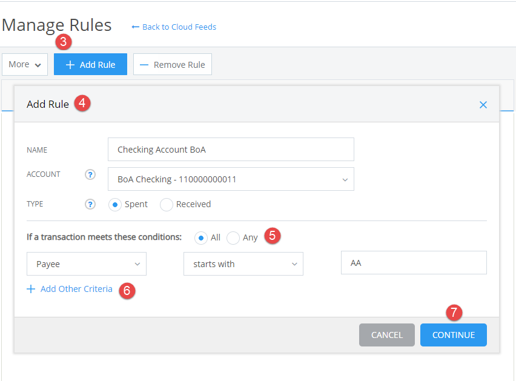516x381 pixels.
Task: Open the 'starts with' operator dropdown
Action: (x=243, y=263)
